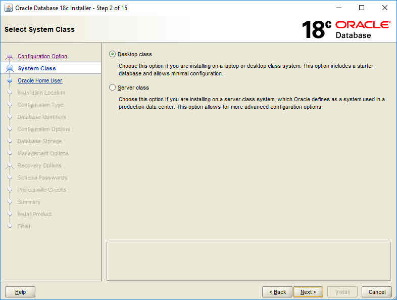Click the Oracle Home User step bullet icon

pyautogui.click(x=10, y=80)
